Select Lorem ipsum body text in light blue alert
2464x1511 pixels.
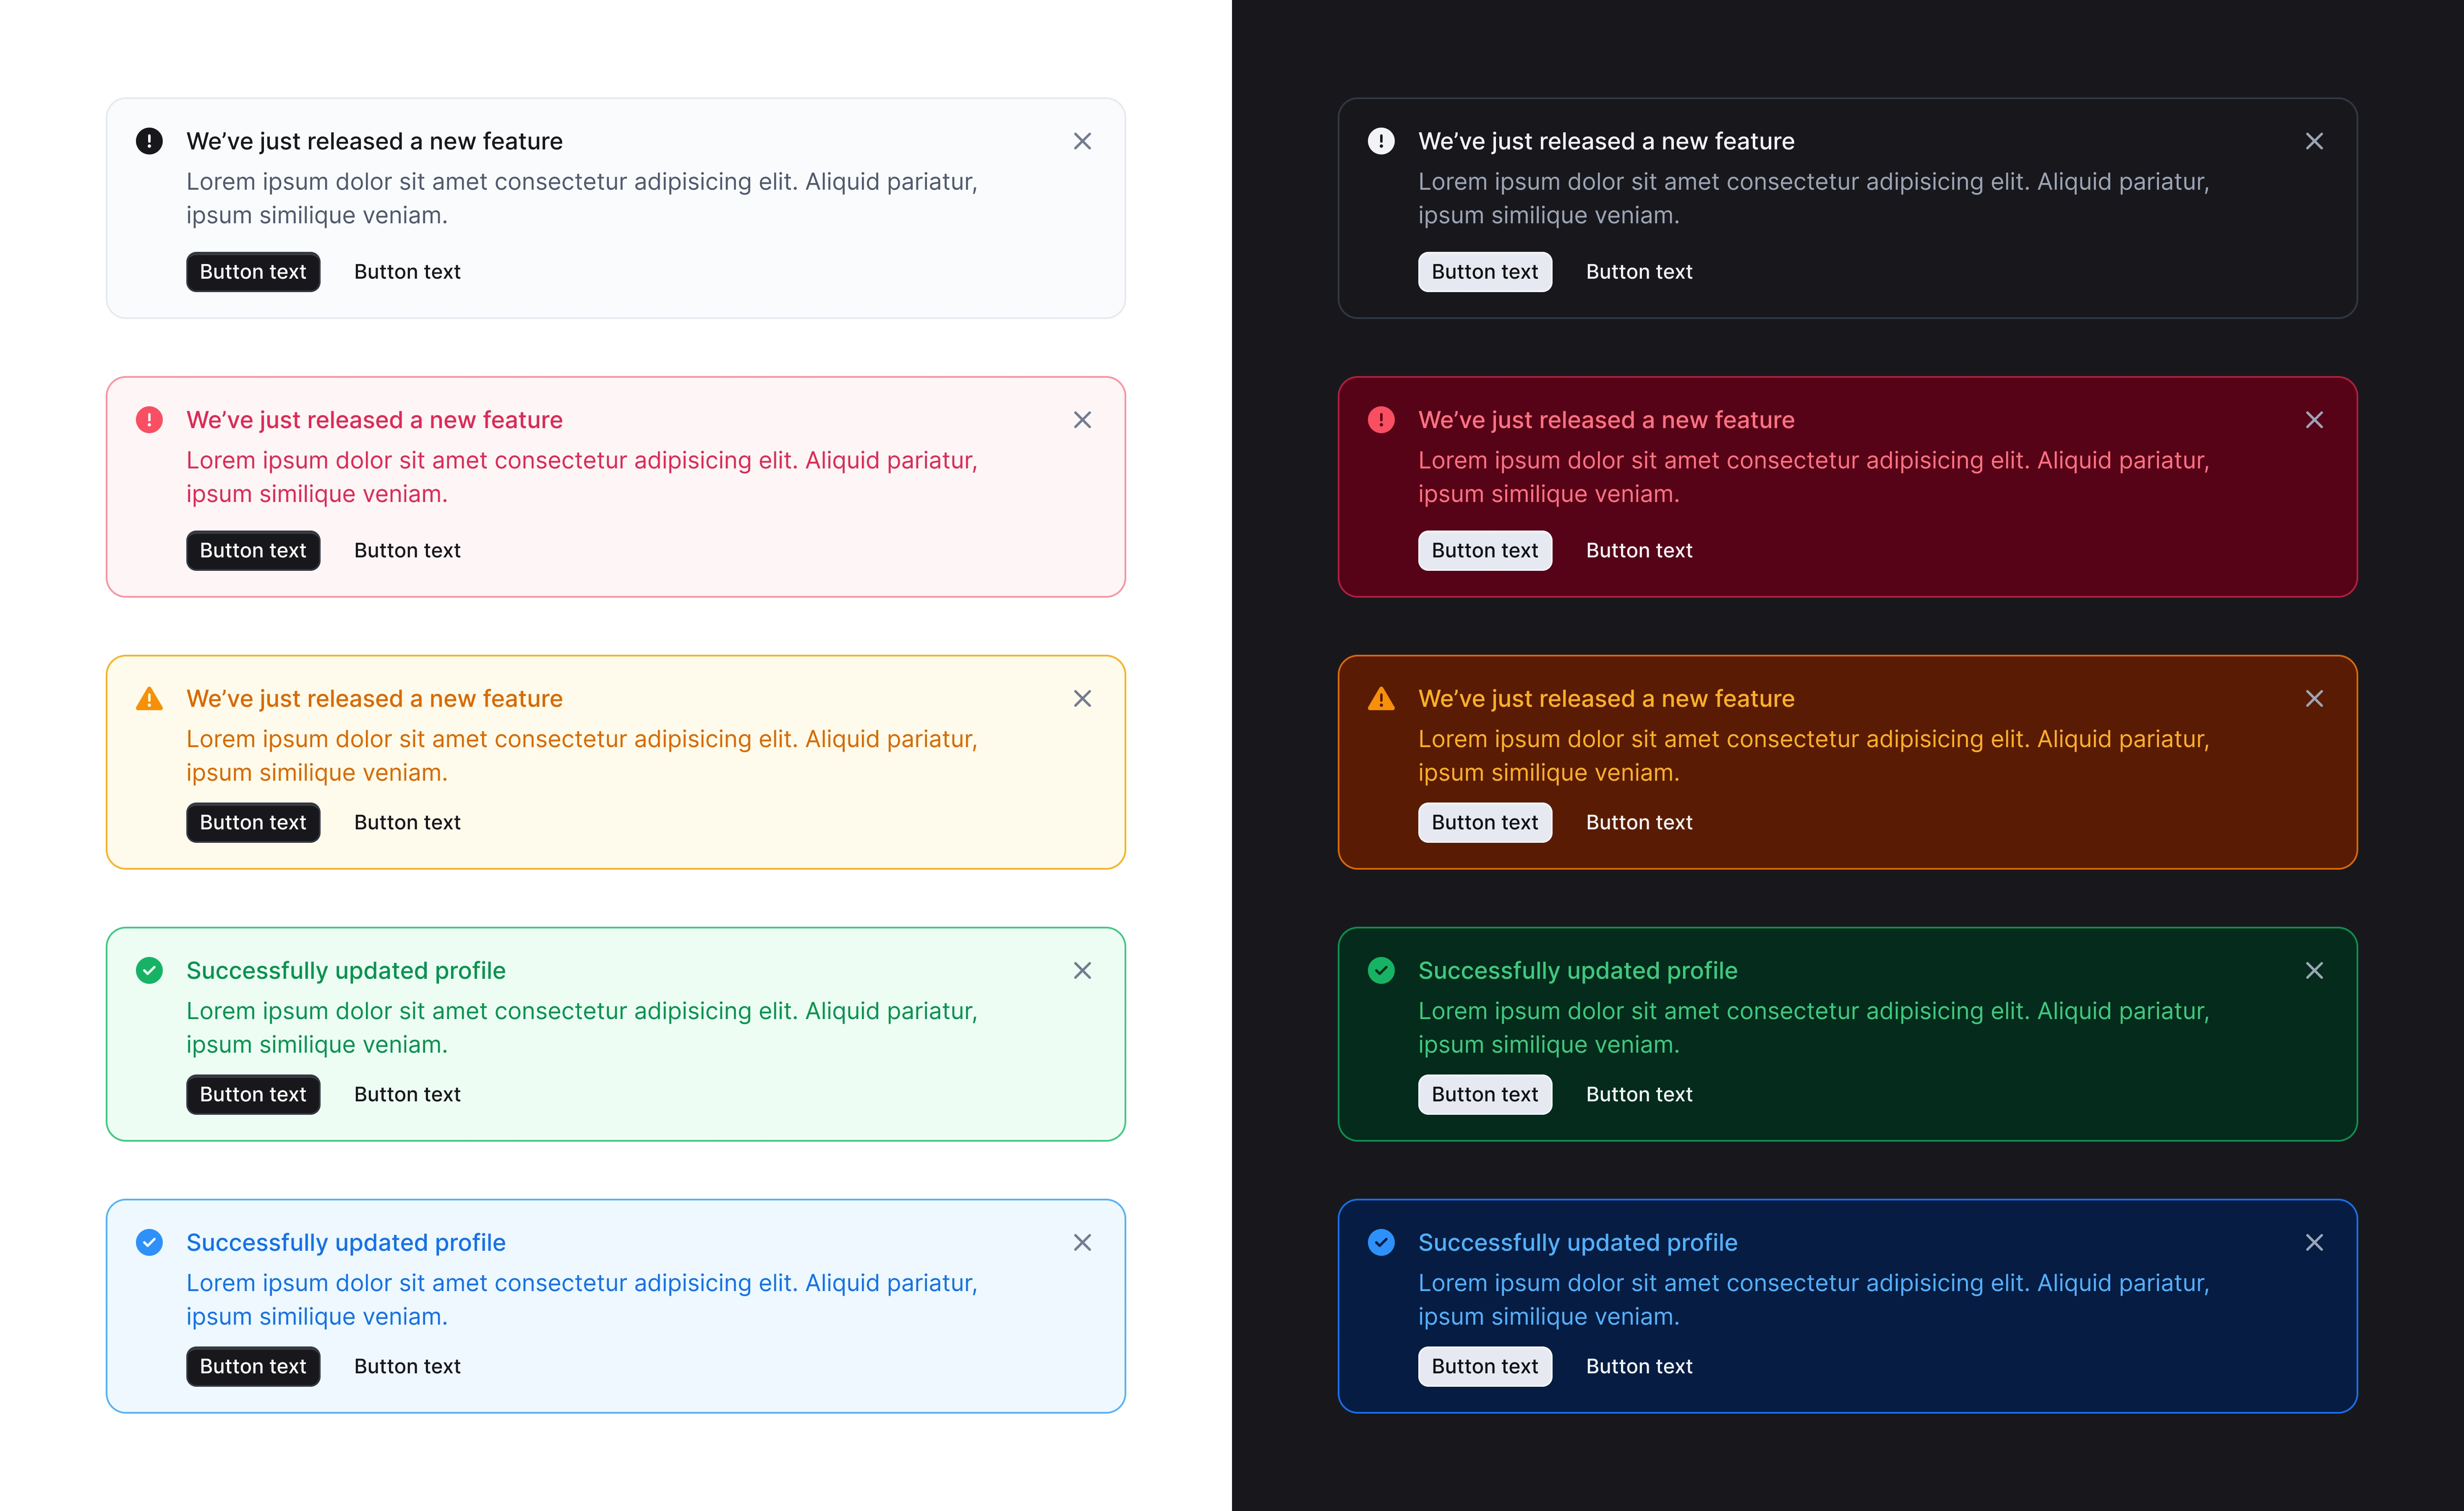[582, 1300]
